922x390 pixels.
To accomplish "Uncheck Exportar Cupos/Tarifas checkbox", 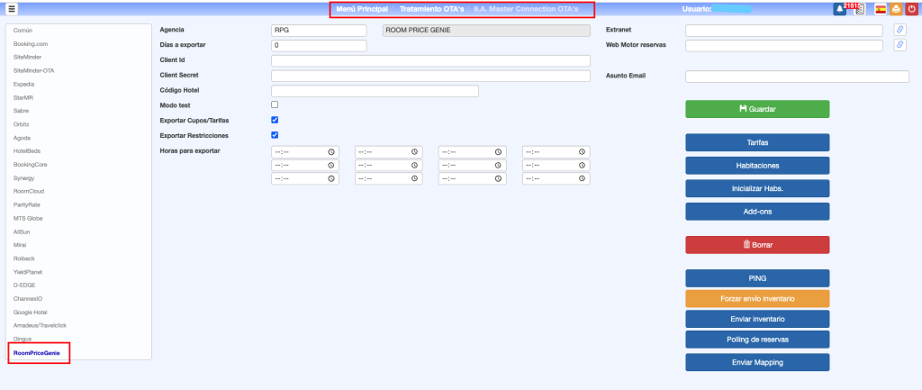I will (276, 120).
